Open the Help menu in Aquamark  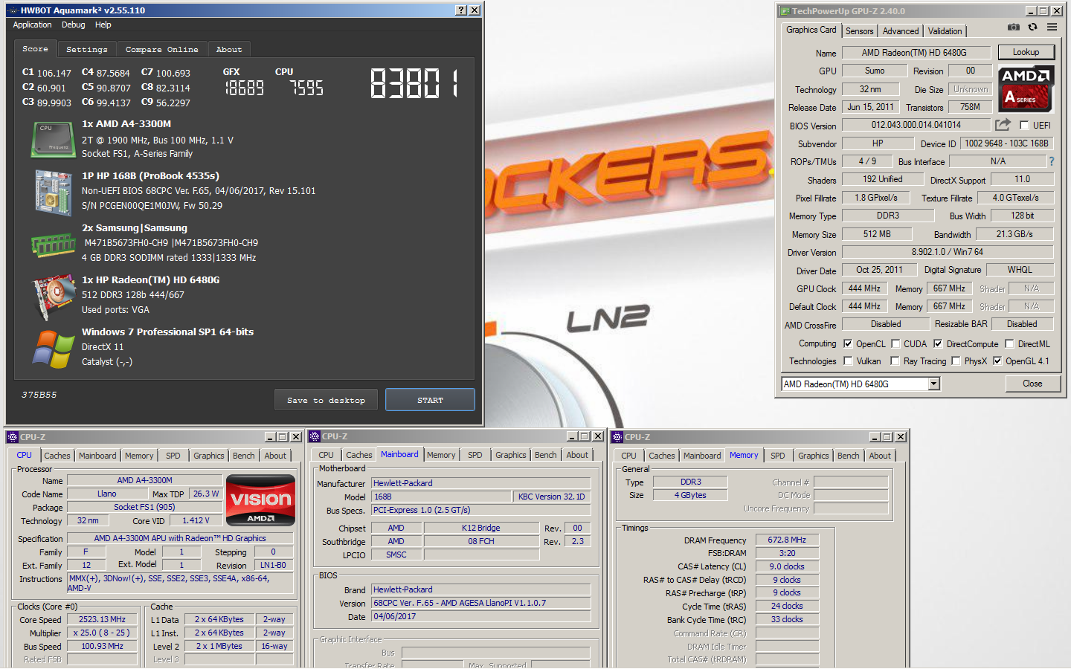point(103,25)
